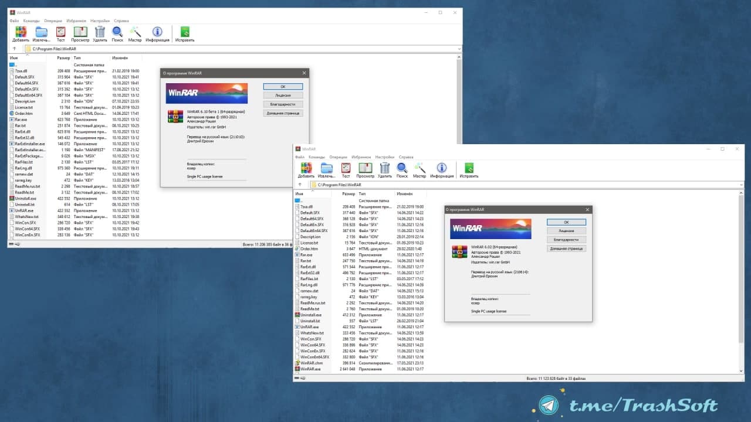Click Благодарности in the WinRAR 6.02 about dialog
The image size is (751, 422).
tap(566, 240)
